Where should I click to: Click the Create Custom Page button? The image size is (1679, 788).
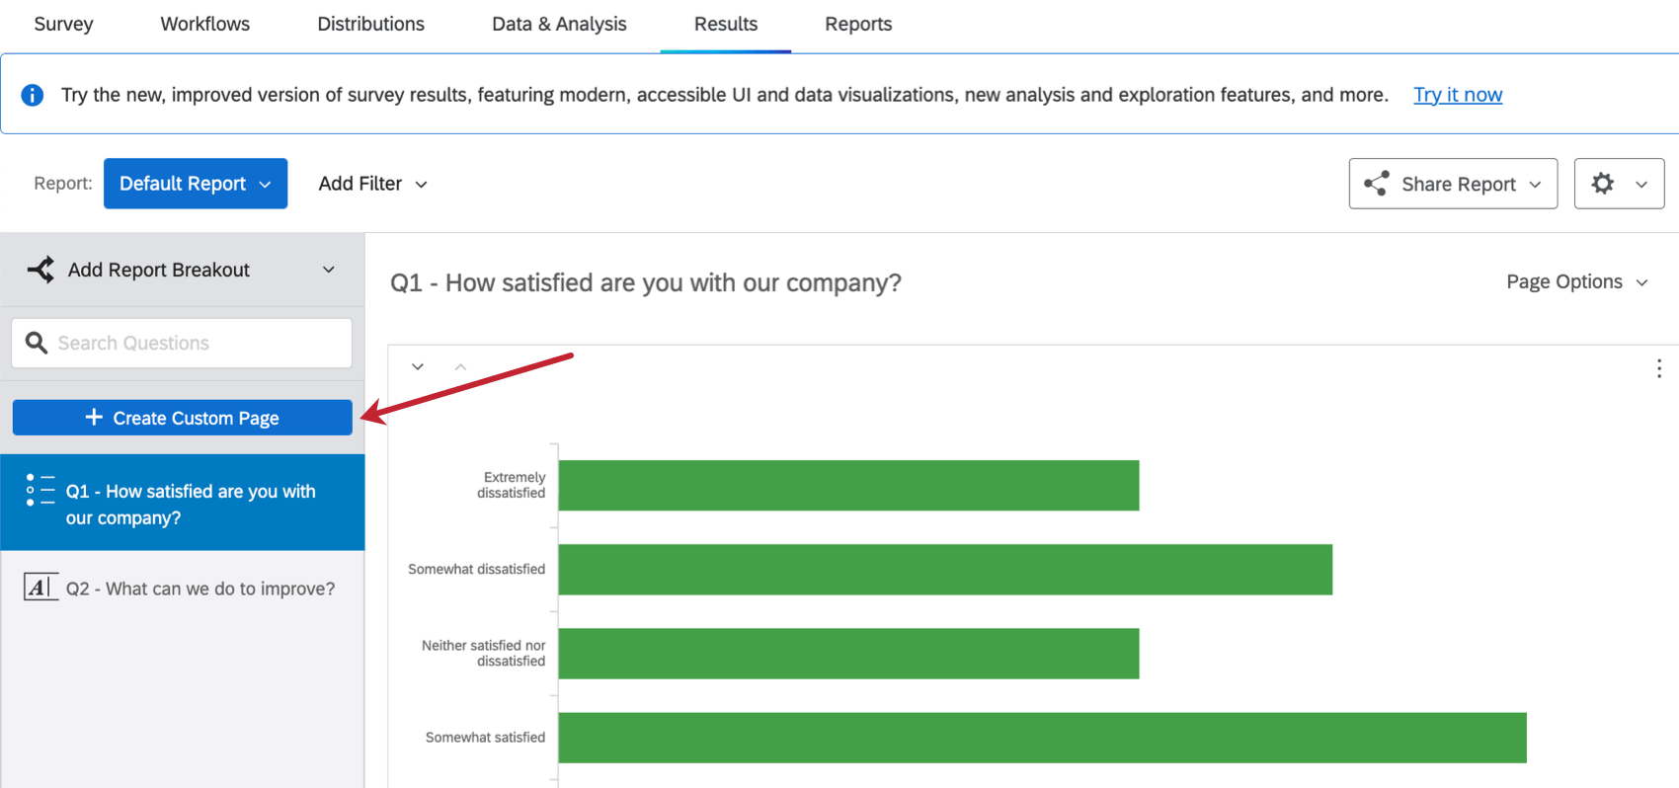pos(183,418)
